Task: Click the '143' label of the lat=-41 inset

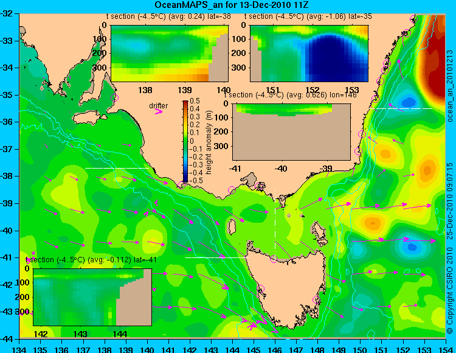Action: (80, 334)
